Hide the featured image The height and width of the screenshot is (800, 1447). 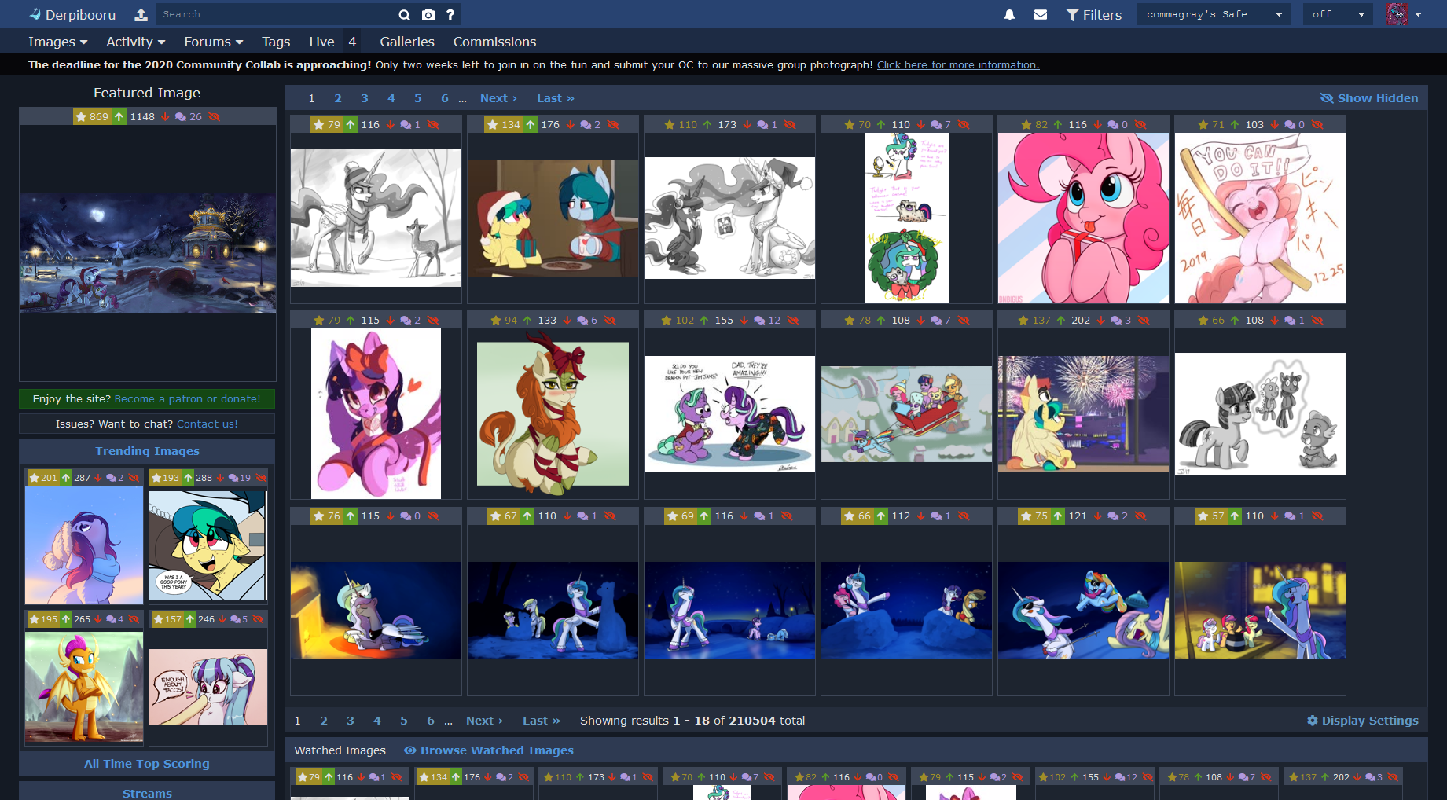214,116
